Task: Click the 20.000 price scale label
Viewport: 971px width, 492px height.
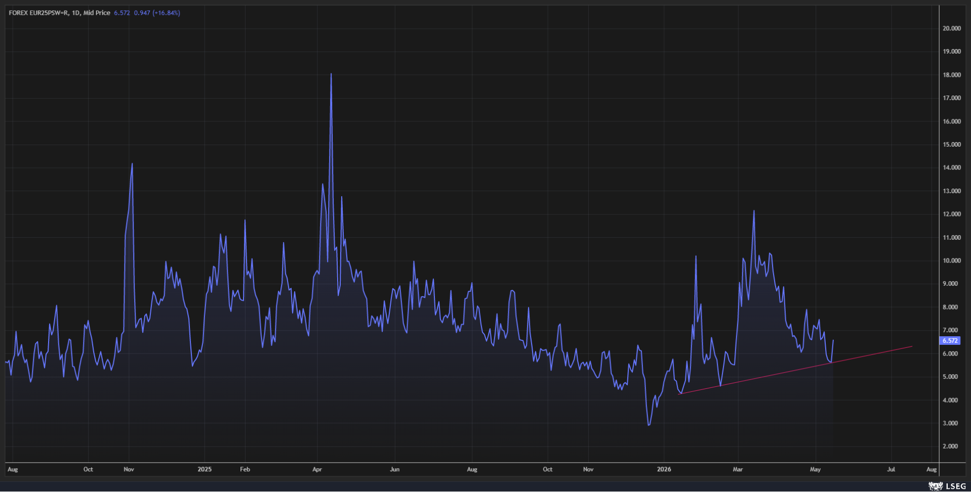Action: (x=951, y=28)
